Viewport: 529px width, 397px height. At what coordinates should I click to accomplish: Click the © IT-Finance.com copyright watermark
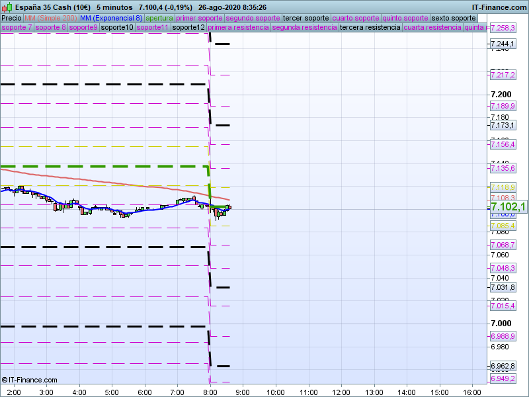point(29,380)
